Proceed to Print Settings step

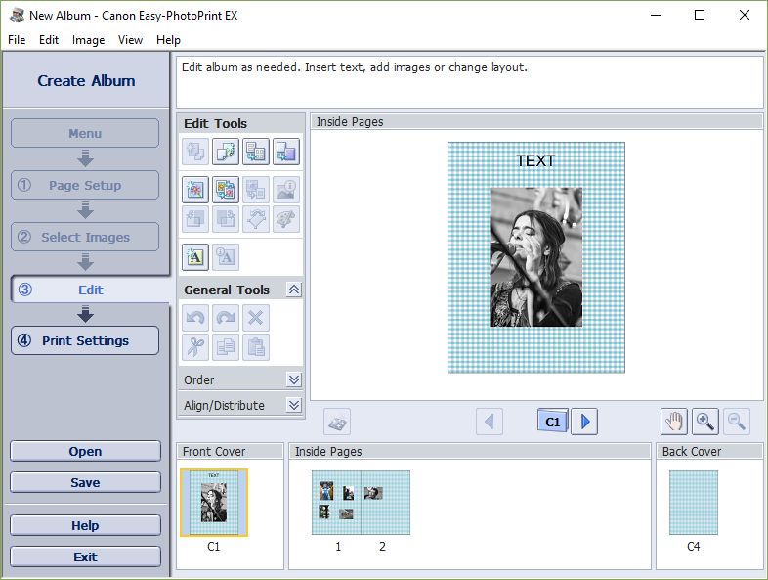(85, 340)
